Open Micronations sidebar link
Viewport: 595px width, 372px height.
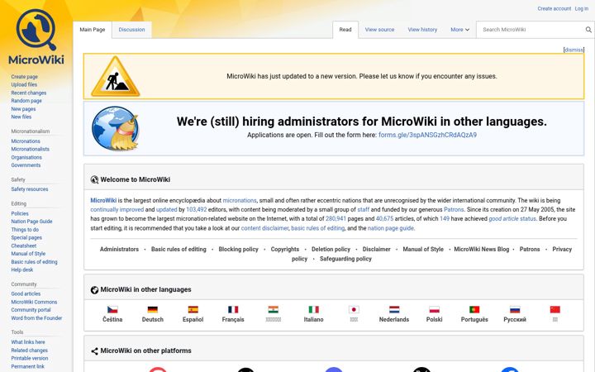click(26, 141)
